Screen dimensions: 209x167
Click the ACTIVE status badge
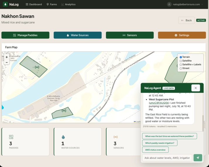pos(201,20)
